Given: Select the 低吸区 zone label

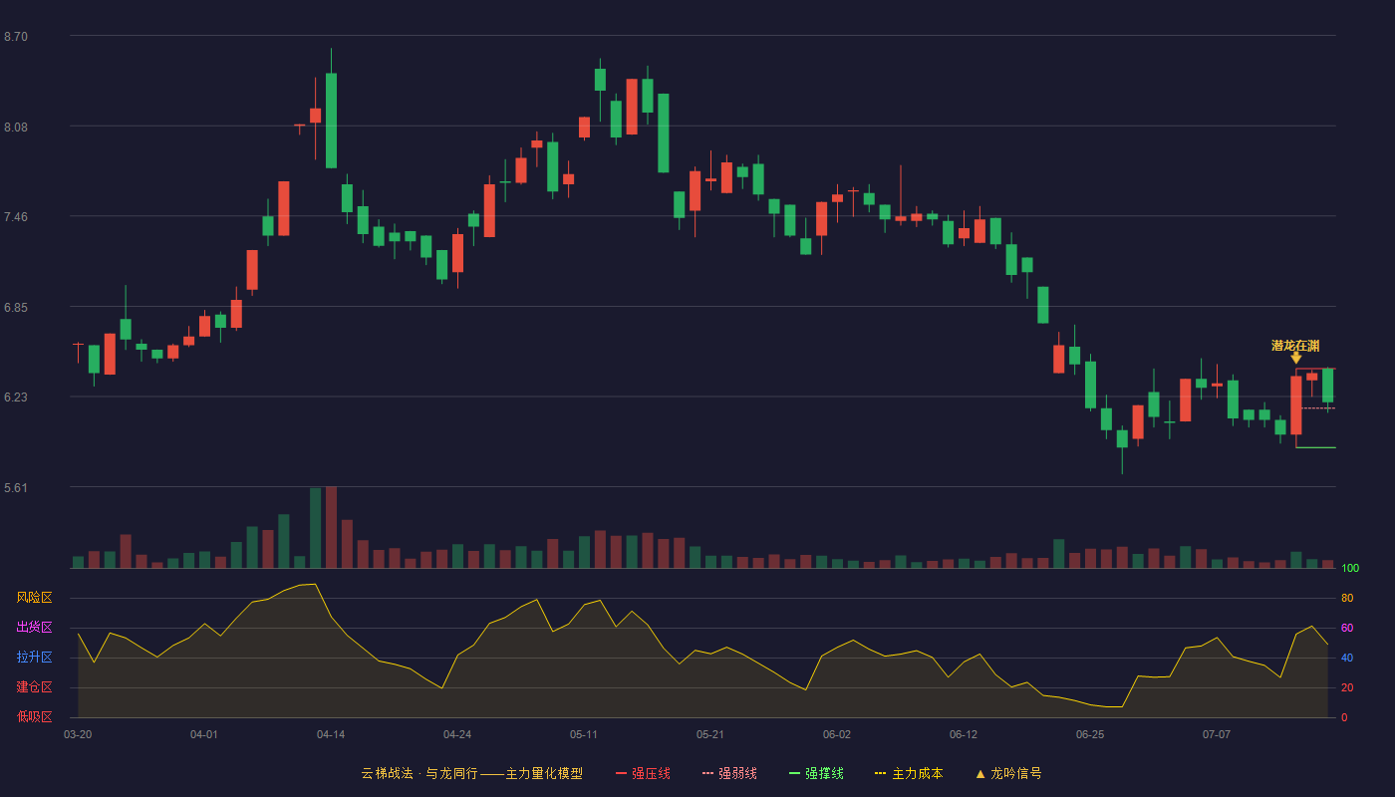Looking at the screenshot, I should tap(34, 716).
